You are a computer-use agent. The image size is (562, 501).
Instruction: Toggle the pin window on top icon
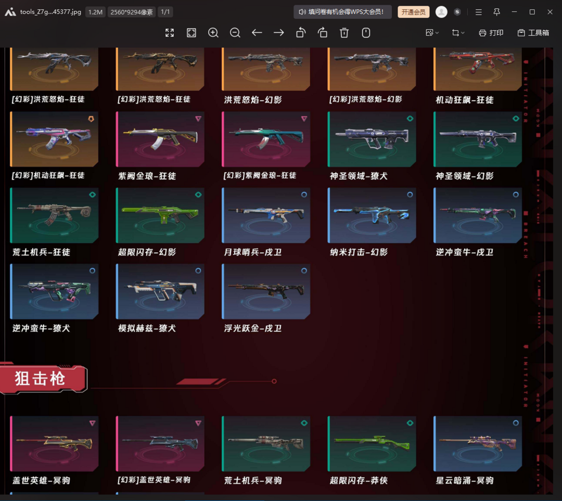point(496,12)
